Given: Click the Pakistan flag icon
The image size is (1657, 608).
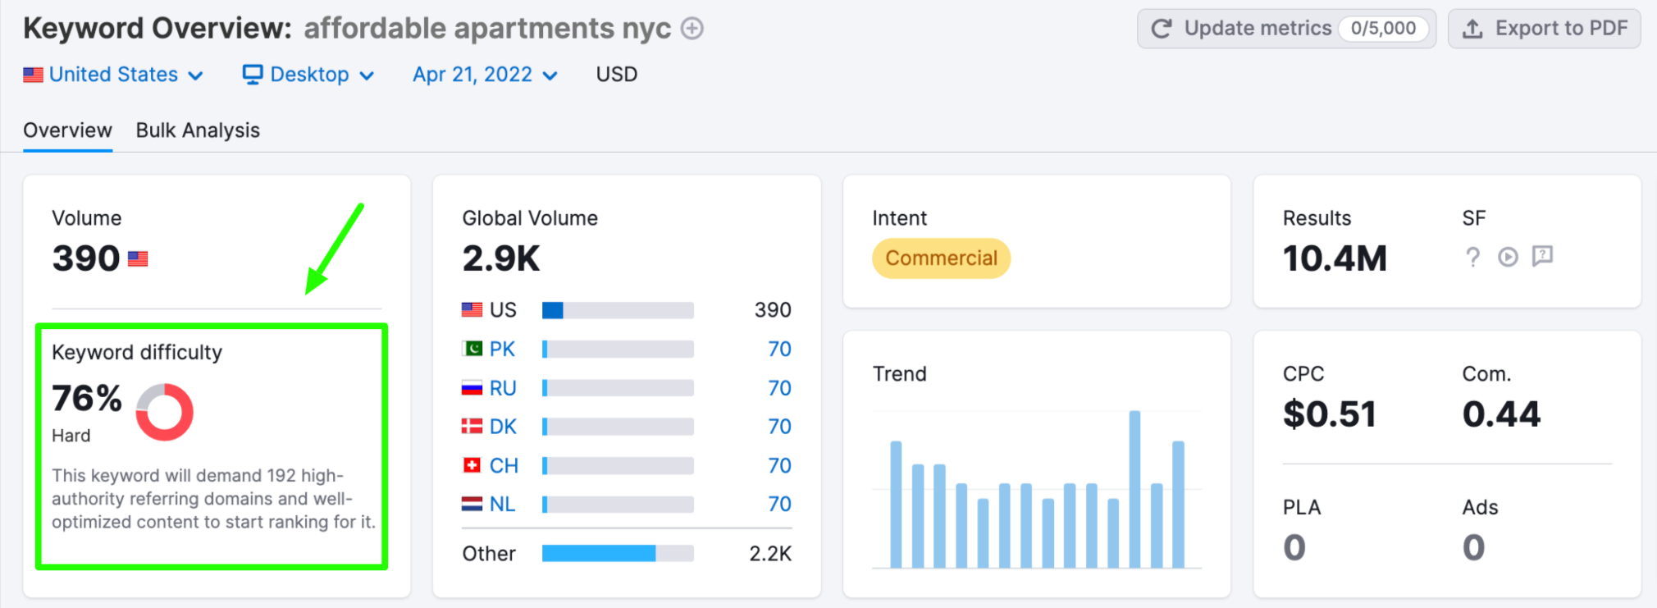Looking at the screenshot, I should coord(472,349).
